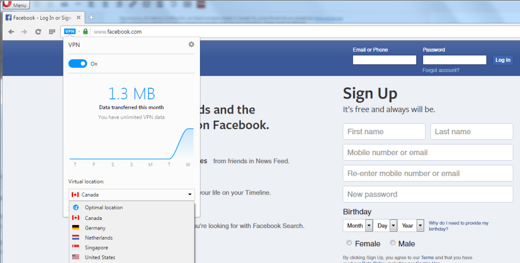Open the Opera Menu button
The height and width of the screenshot is (263, 520).
(x=16, y=5)
